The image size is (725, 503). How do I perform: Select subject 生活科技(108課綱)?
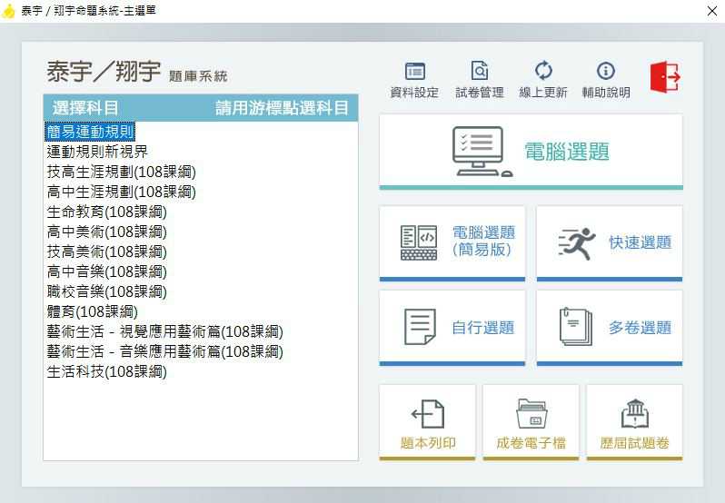pyautogui.click(x=106, y=371)
